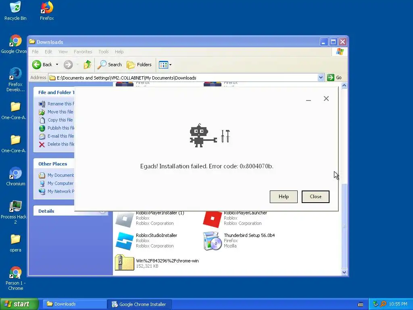The image size is (413, 310).
Task: Click Delete this file task
Action: coord(56,144)
